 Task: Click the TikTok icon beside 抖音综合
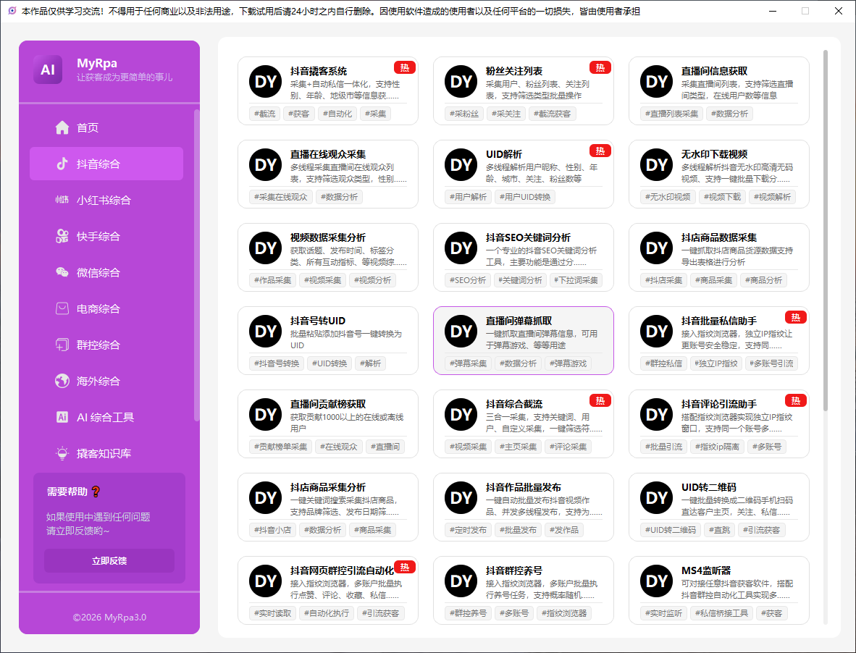pyautogui.click(x=62, y=164)
